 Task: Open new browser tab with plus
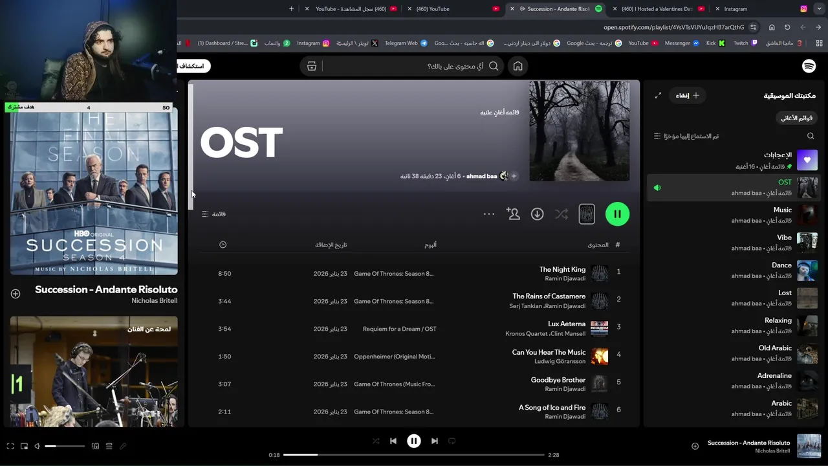(x=291, y=9)
